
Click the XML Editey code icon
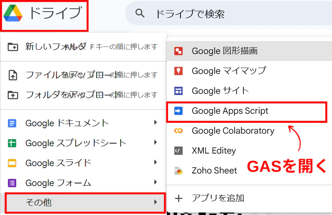point(178,151)
